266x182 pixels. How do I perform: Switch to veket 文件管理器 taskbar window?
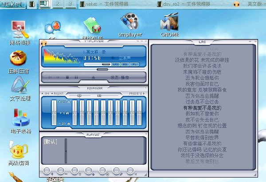coord(104,4)
